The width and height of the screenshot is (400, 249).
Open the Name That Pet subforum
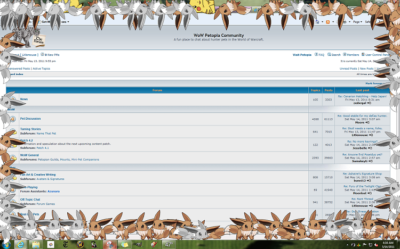tap(46, 134)
